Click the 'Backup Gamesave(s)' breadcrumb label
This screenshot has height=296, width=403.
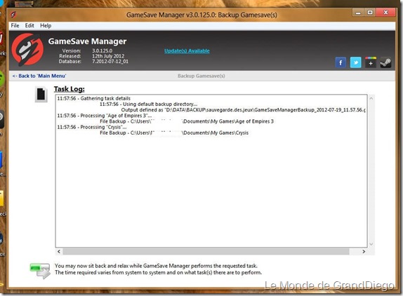(201, 76)
